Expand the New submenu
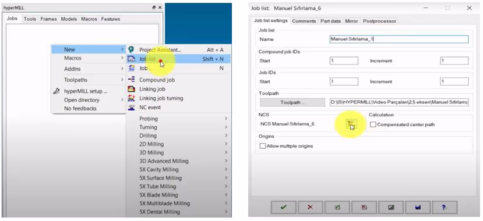483x221 pixels. click(89, 49)
